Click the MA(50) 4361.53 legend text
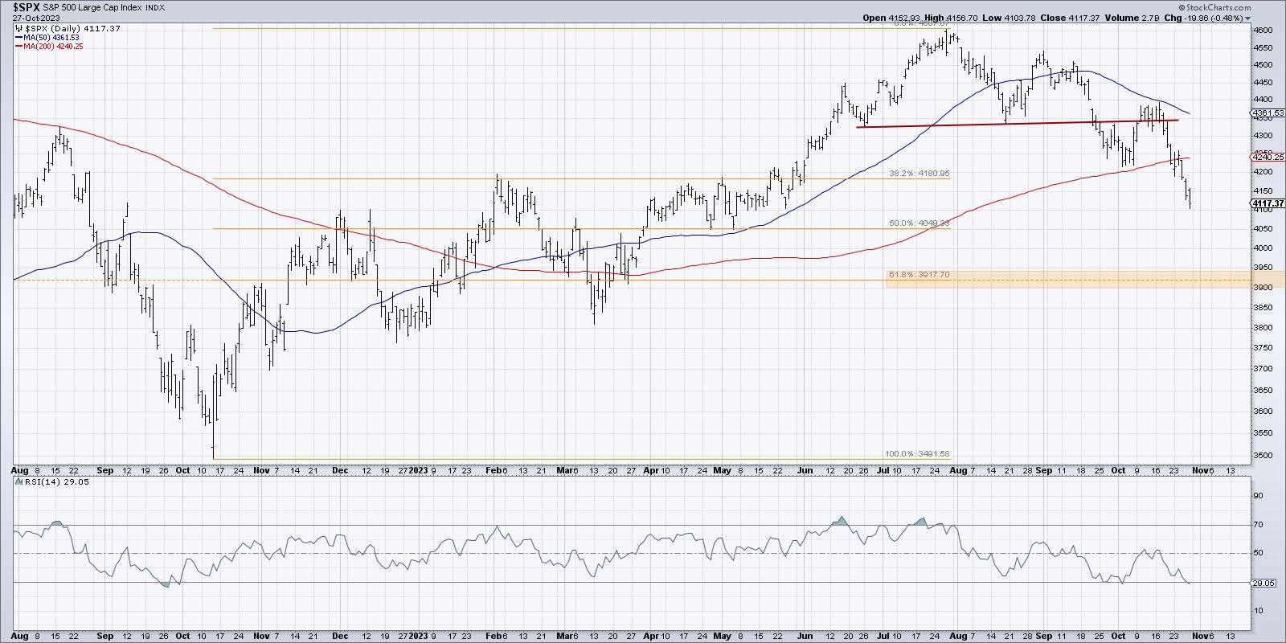 (52, 37)
